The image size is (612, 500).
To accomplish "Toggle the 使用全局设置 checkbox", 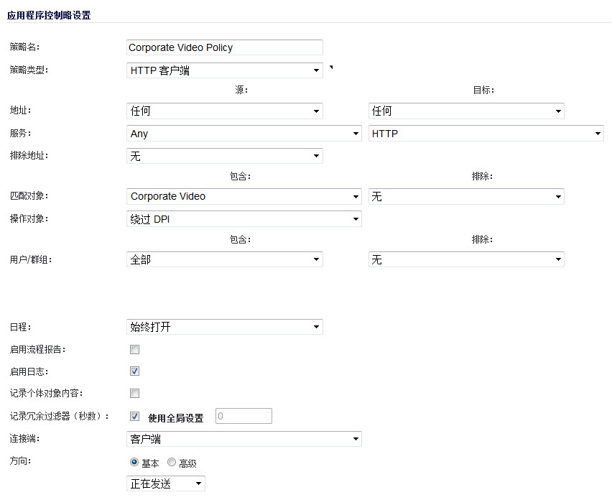I will [x=134, y=416].
